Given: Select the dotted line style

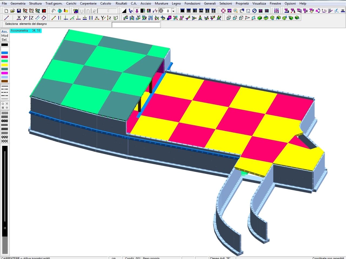Looking at the screenshot, I should [x=5, y=99].
